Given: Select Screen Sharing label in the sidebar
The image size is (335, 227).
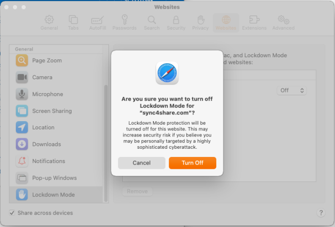Looking at the screenshot, I should [52, 111].
